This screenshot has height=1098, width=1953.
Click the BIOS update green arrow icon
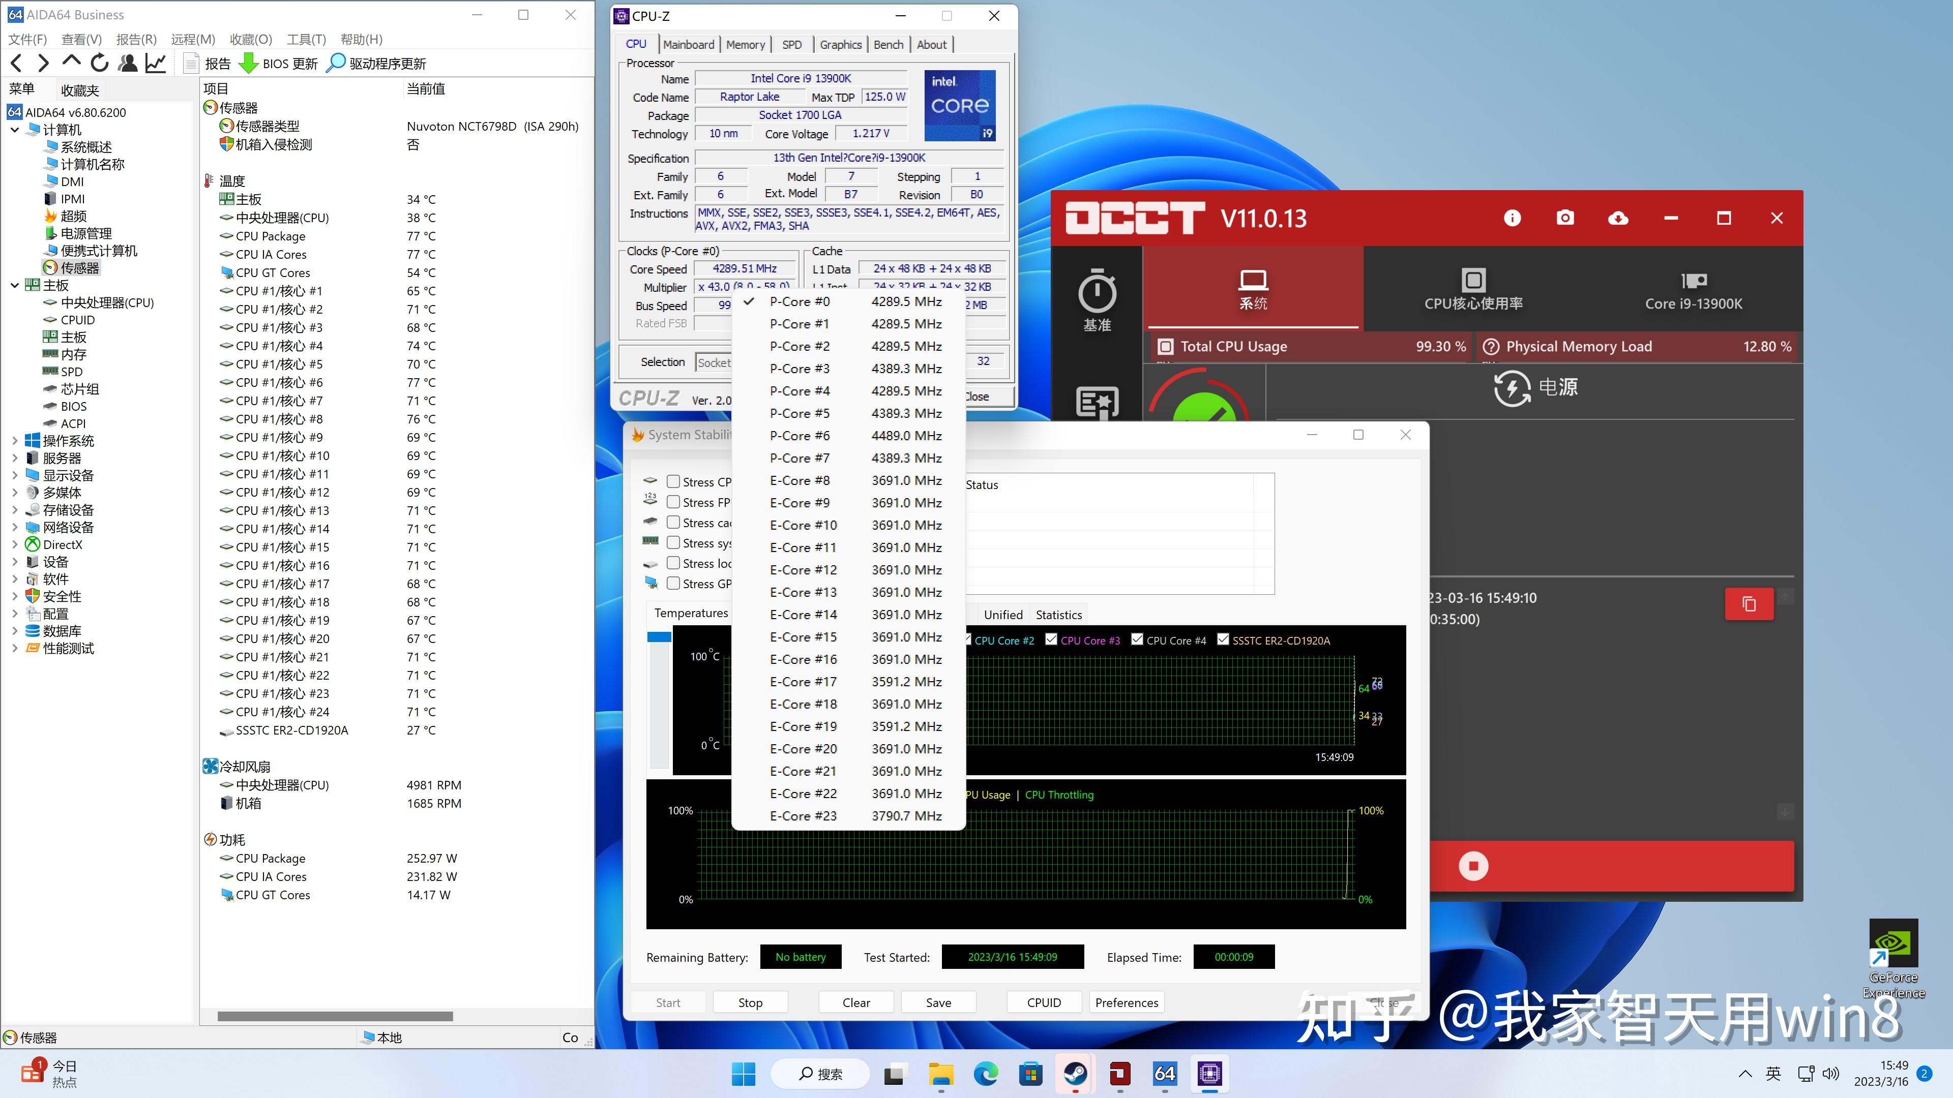coord(249,64)
